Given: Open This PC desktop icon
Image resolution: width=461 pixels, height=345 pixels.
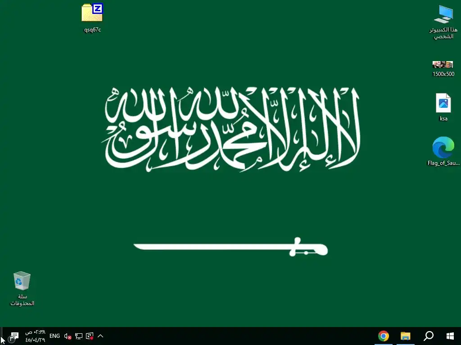Looking at the screenshot, I should coord(443,14).
